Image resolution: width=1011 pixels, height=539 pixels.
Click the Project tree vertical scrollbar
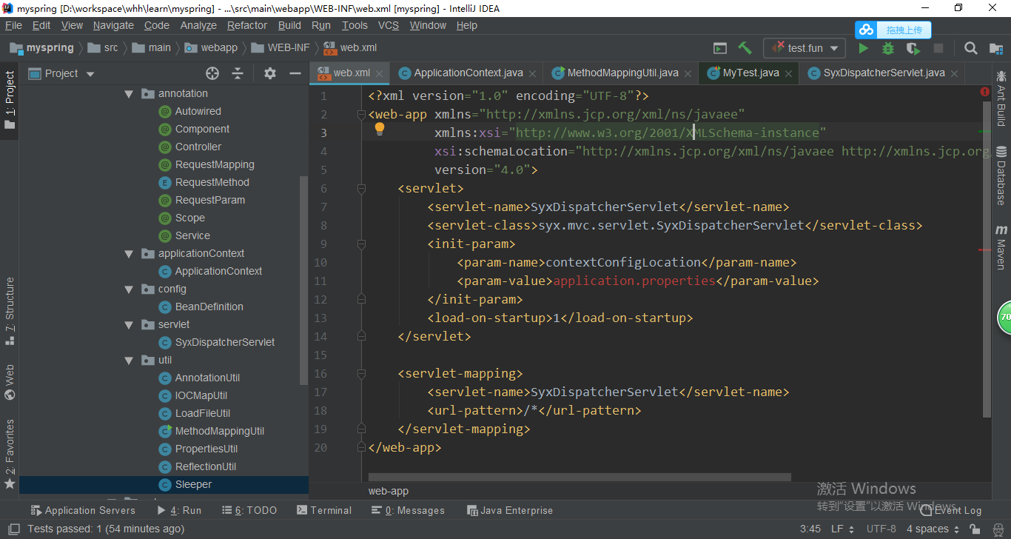303,280
